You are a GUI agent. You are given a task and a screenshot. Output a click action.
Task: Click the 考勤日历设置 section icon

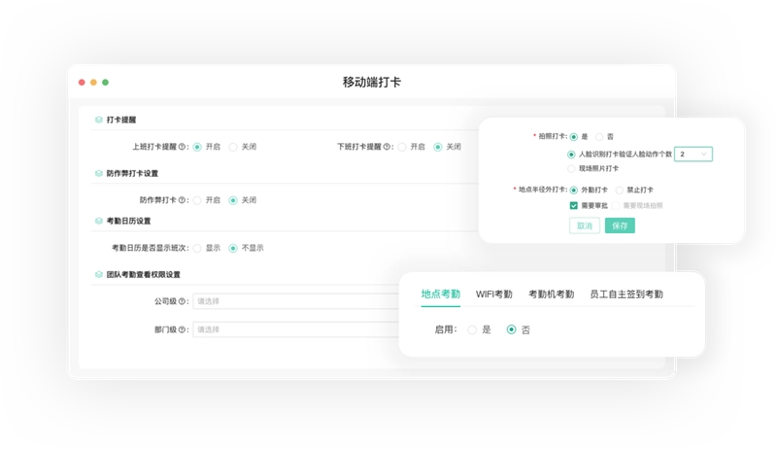click(98, 221)
